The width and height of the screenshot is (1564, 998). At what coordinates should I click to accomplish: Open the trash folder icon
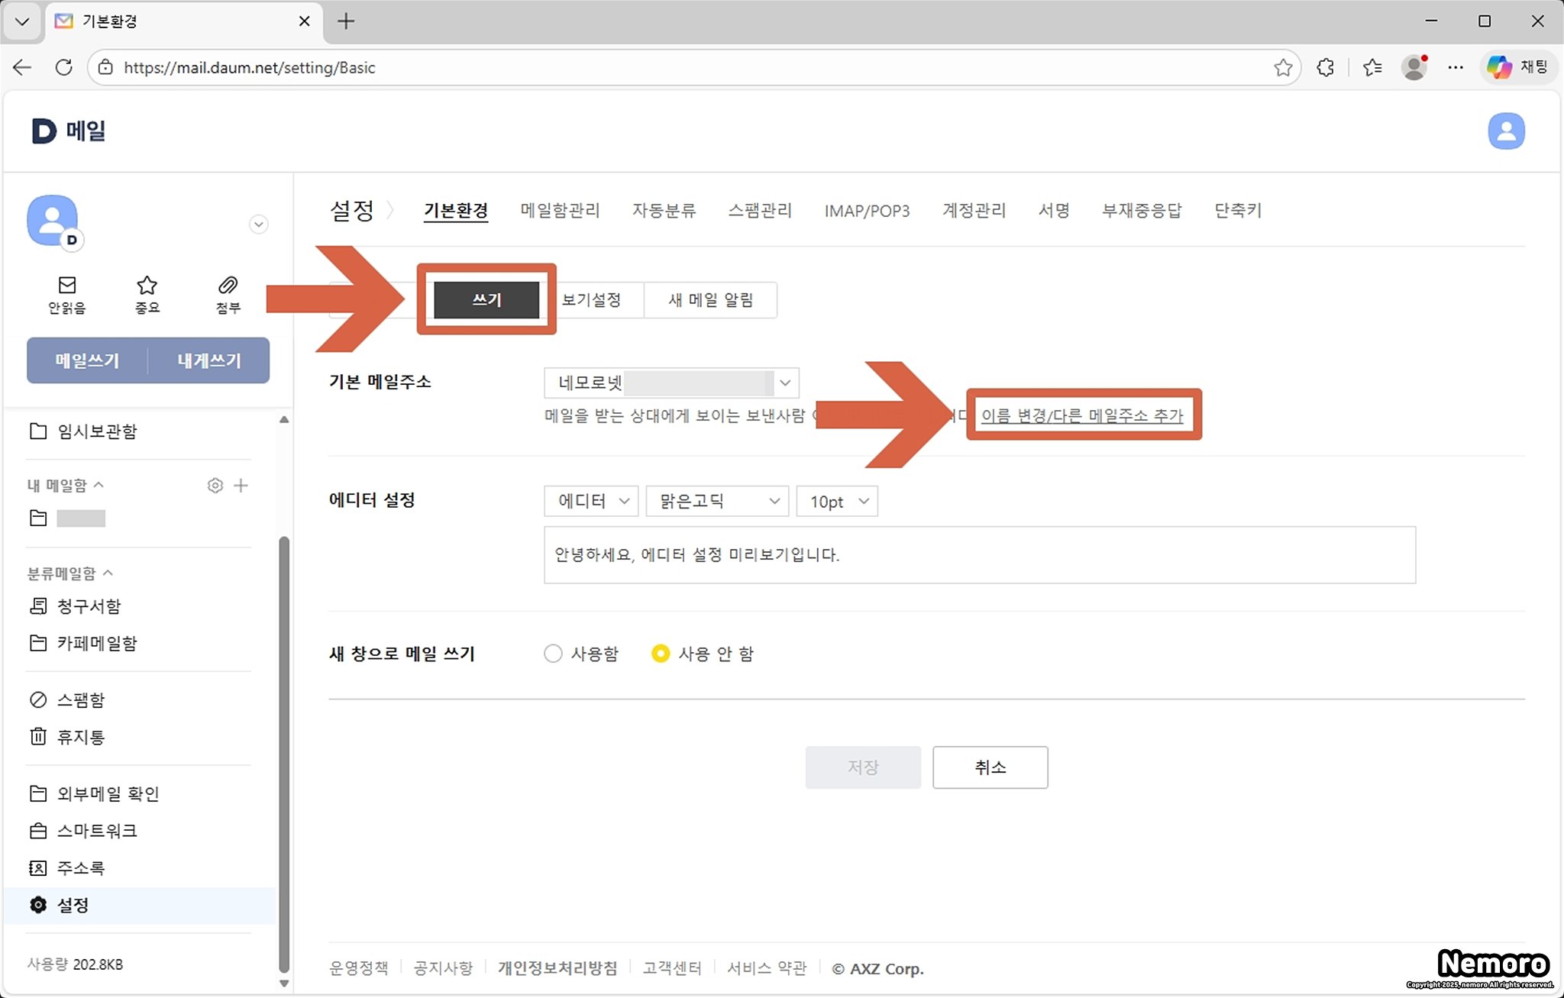38,737
